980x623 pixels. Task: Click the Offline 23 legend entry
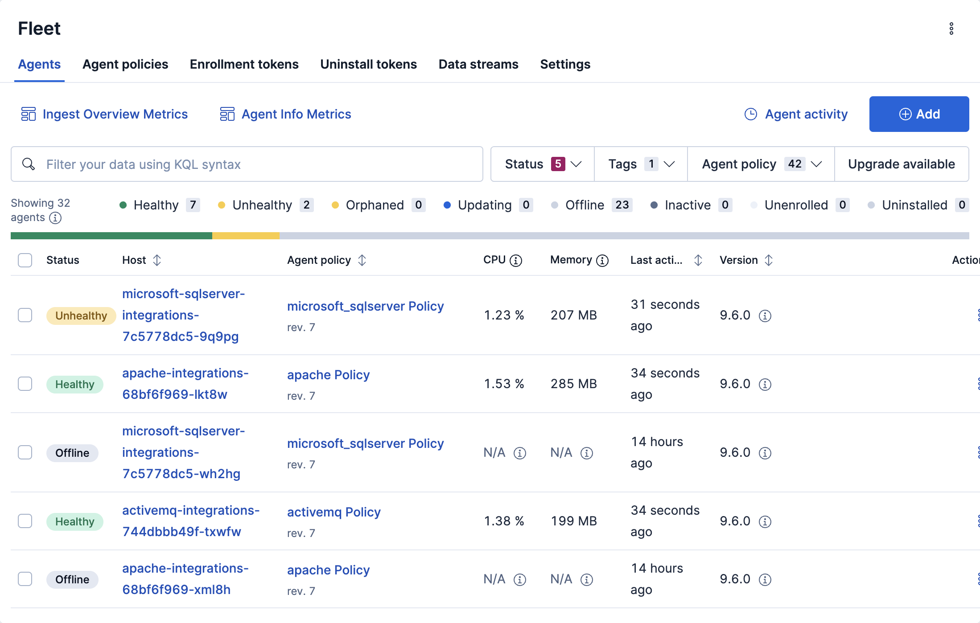coord(592,205)
